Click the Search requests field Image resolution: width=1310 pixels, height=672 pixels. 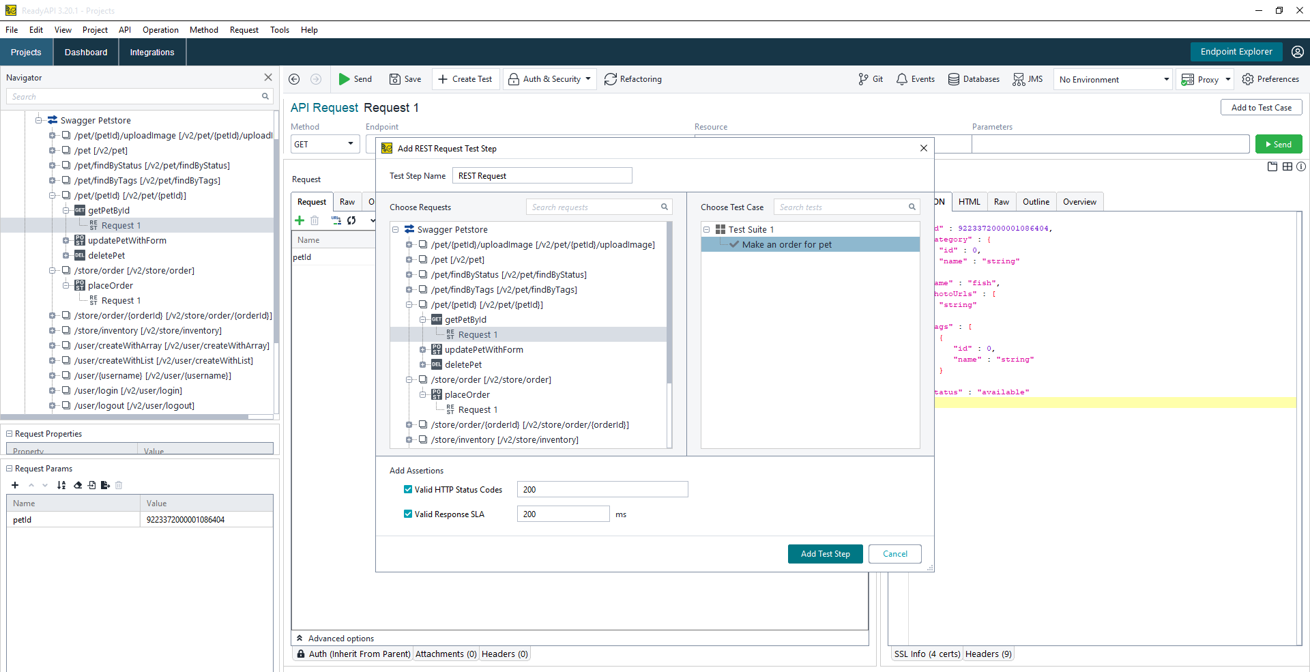[599, 207]
